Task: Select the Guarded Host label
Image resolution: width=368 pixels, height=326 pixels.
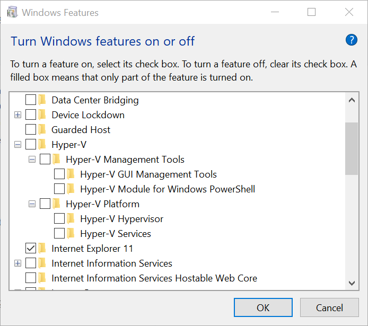Action: pyautogui.click(x=81, y=130)
